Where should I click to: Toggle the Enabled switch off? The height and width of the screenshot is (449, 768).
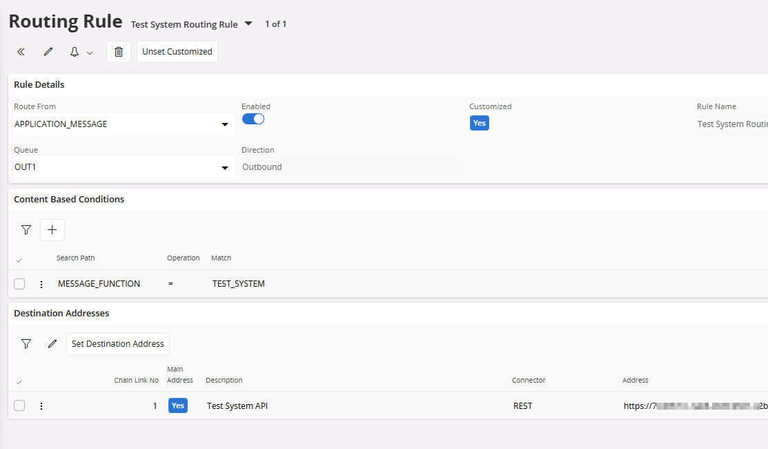point(253,119)
